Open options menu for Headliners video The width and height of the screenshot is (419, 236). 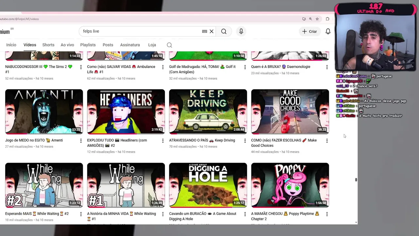coord(163,141)
